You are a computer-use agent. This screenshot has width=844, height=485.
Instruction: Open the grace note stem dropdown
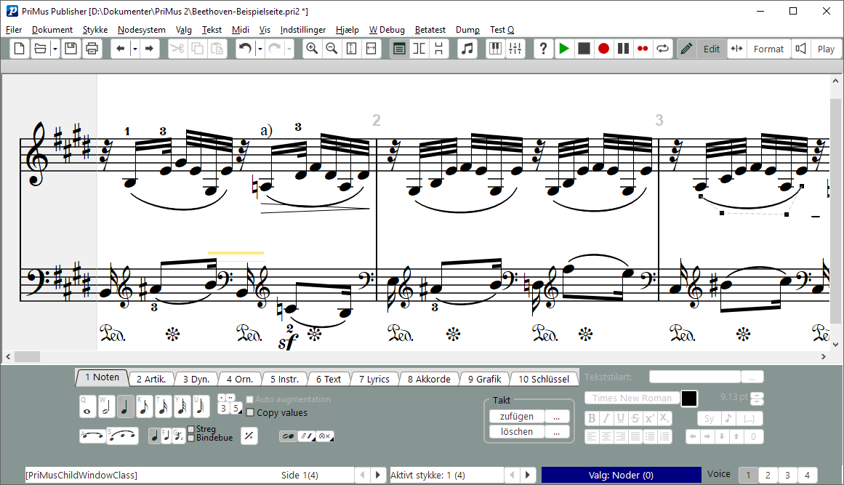[180, 436]
